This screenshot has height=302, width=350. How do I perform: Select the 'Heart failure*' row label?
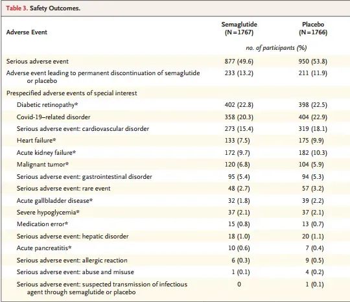36,141
